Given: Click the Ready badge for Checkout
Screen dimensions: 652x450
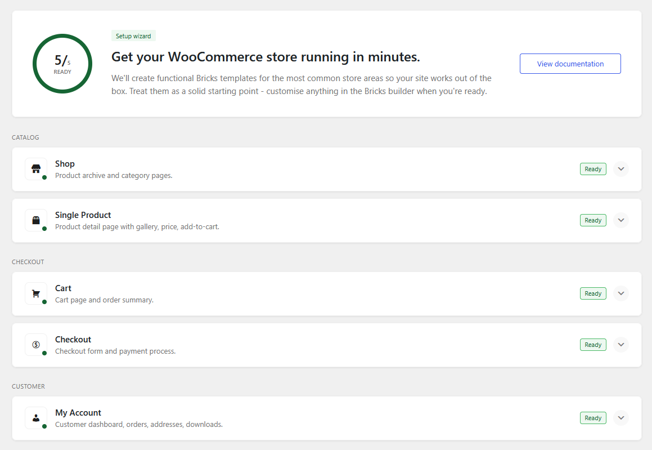Looking at the screenshot, I should 593,345.
